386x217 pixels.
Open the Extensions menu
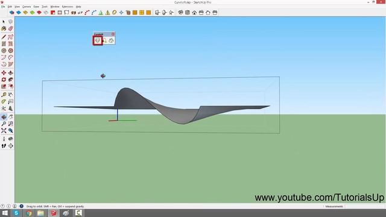click(68, 7)
